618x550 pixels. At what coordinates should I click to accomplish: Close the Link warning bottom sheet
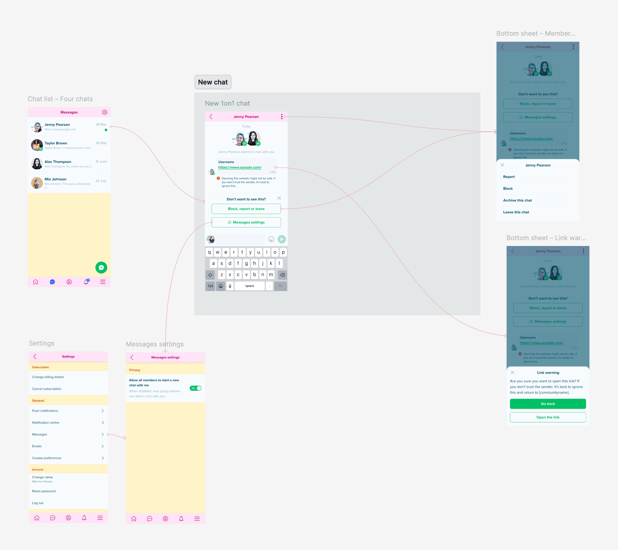512,373
